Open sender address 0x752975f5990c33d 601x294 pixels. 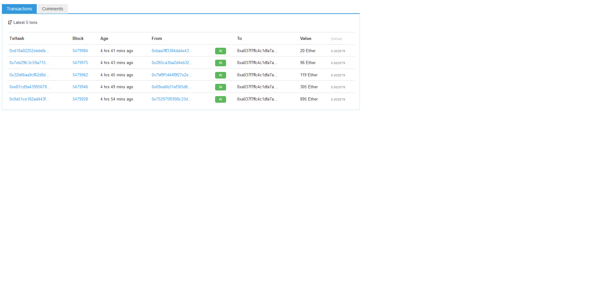(171, 99)
